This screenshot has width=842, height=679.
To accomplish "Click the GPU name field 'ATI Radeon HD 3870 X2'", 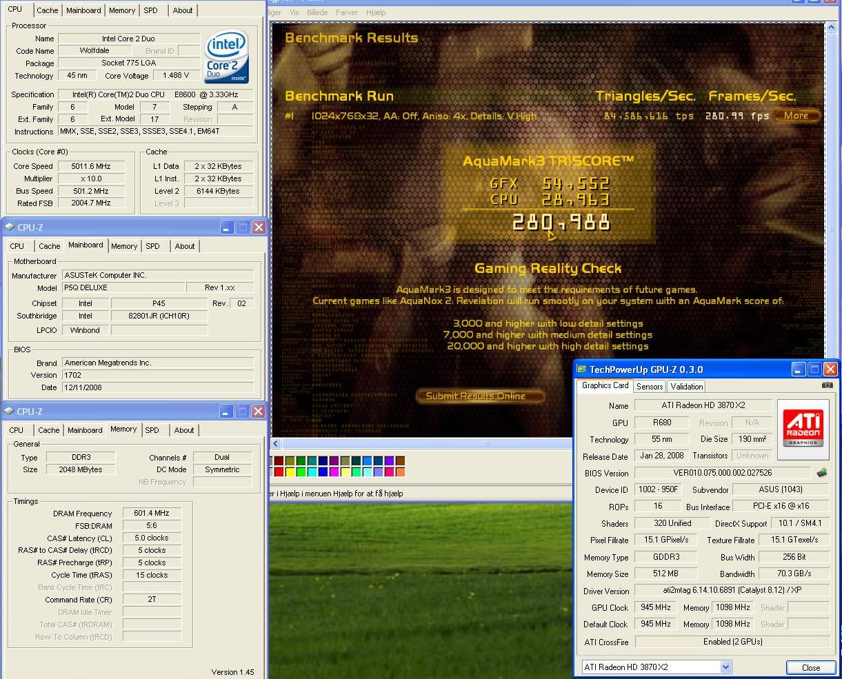I will [x=703, y=405].
